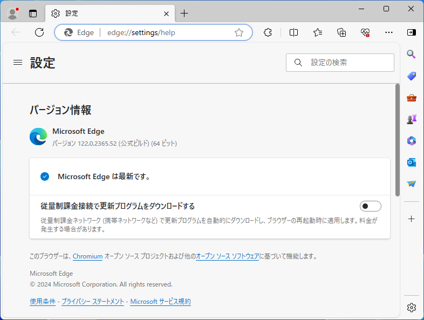This screenshot has height=320, width=424.
Task: Open the Settings and more menu
Action: [389, 32]
